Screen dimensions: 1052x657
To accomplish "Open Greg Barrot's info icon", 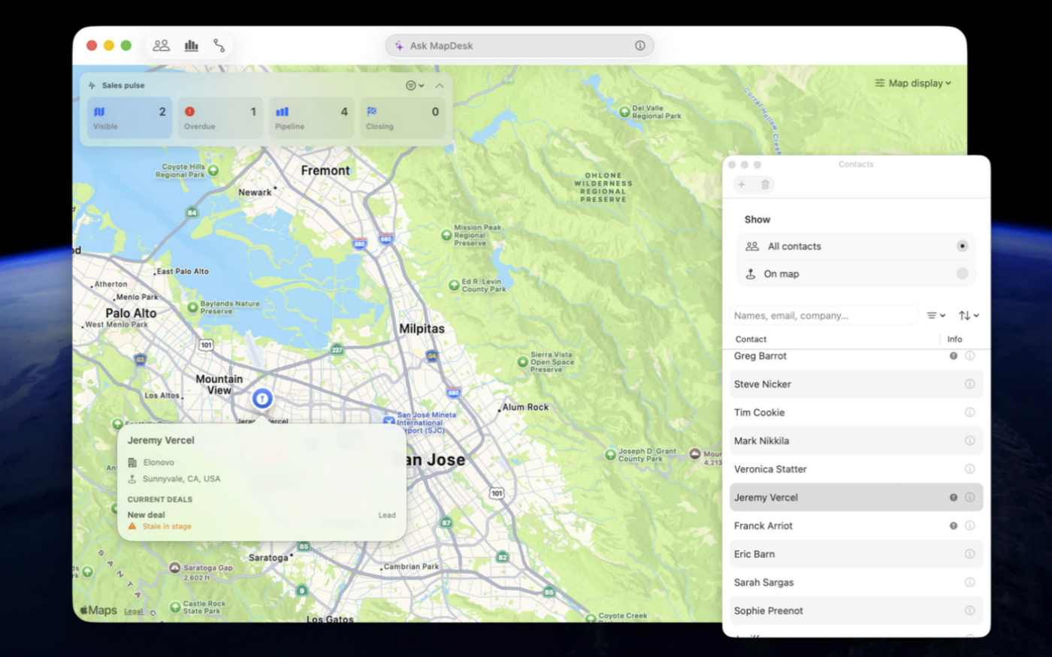I will coord(969,356).
